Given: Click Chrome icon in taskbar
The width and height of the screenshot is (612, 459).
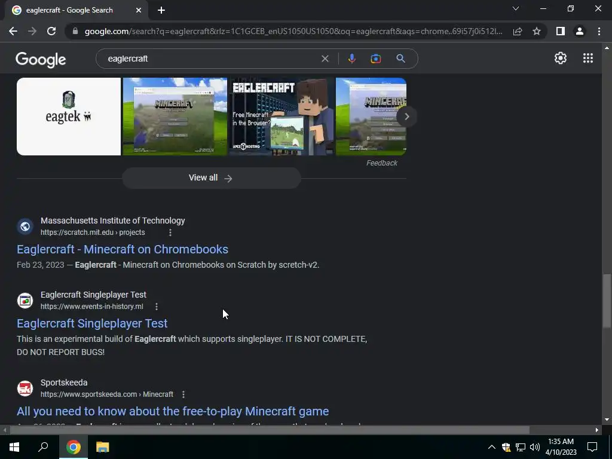Looking at the screenshot, I should (73, 447).
